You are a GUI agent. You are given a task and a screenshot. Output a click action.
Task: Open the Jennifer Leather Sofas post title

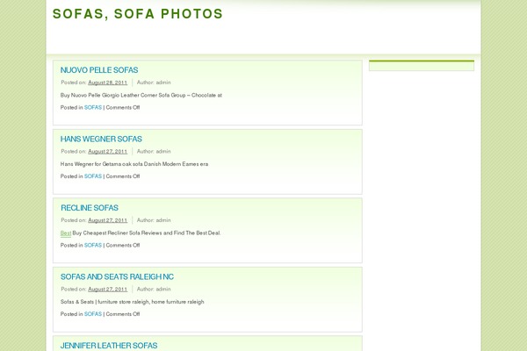pos(109,345)
